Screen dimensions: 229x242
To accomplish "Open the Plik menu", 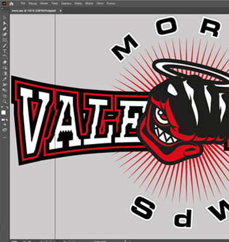I will coord(23,4).
